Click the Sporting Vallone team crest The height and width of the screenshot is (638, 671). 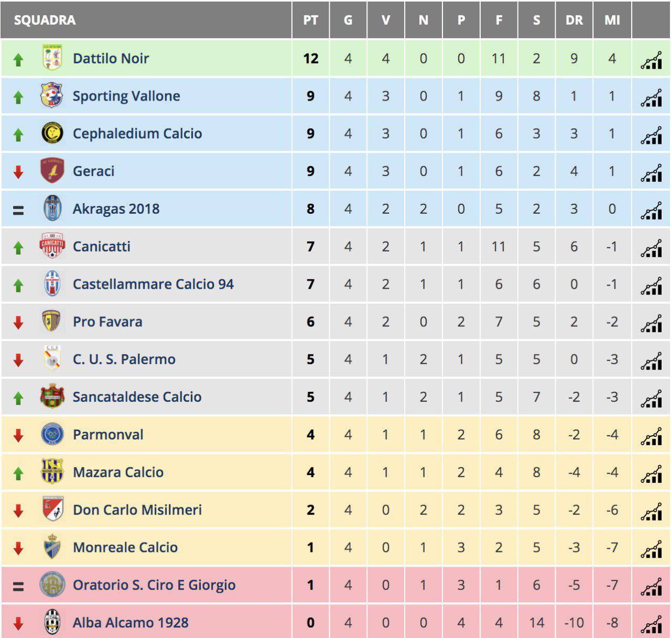pyautogui.click(x=52, y=96)
